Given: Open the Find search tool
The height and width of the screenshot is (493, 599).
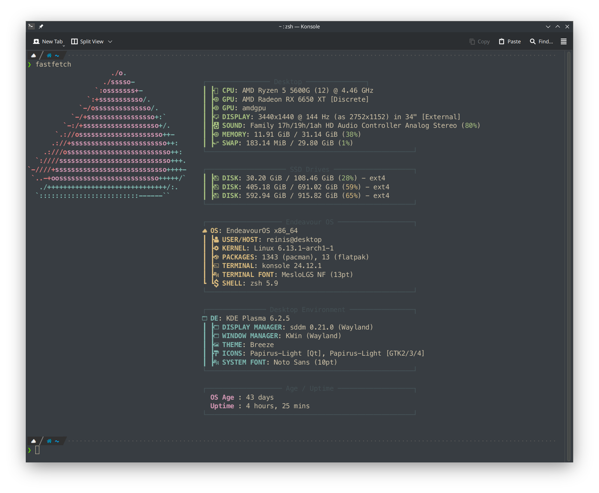Looking at the screenshot, I should point(541,41).
